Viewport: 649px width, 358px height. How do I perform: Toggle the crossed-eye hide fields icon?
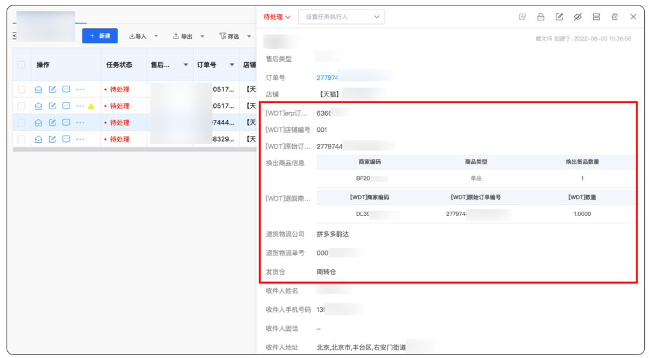point(577,17)
